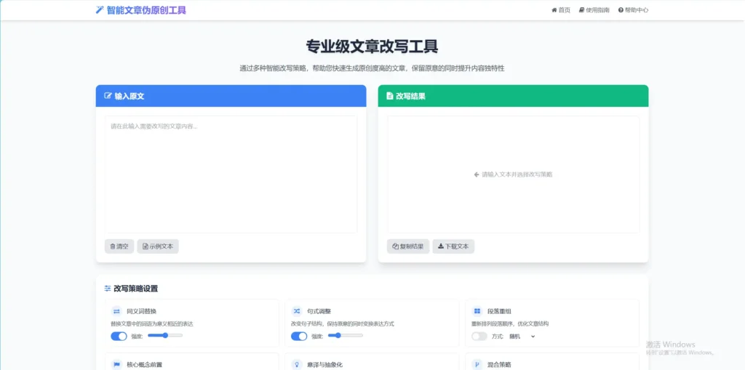
Task: Toggle the 同义词替换 switch
Action: 119,337
